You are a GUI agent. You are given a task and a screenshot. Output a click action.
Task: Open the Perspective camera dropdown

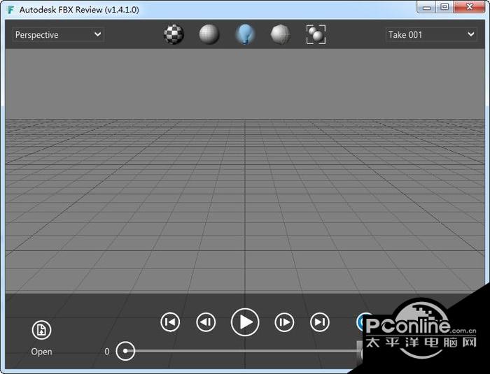tap(58, 35)
